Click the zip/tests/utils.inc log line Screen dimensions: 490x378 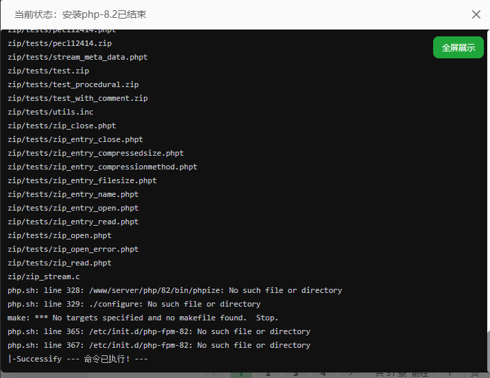[51, 112]
